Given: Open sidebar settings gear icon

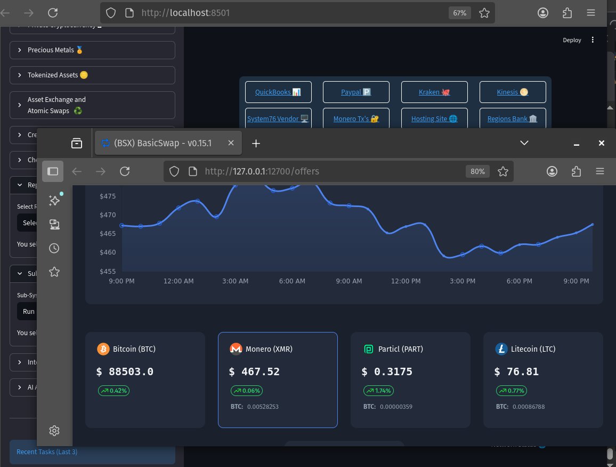Looking at the screenshot, I should tap(54, 431).
